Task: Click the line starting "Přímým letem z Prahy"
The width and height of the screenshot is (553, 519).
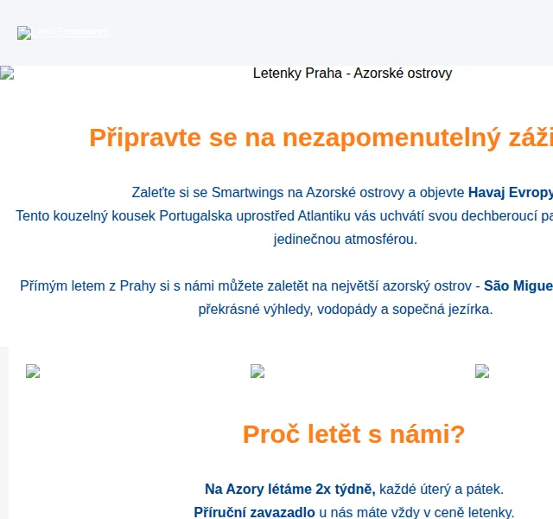Action: [286, 285]
